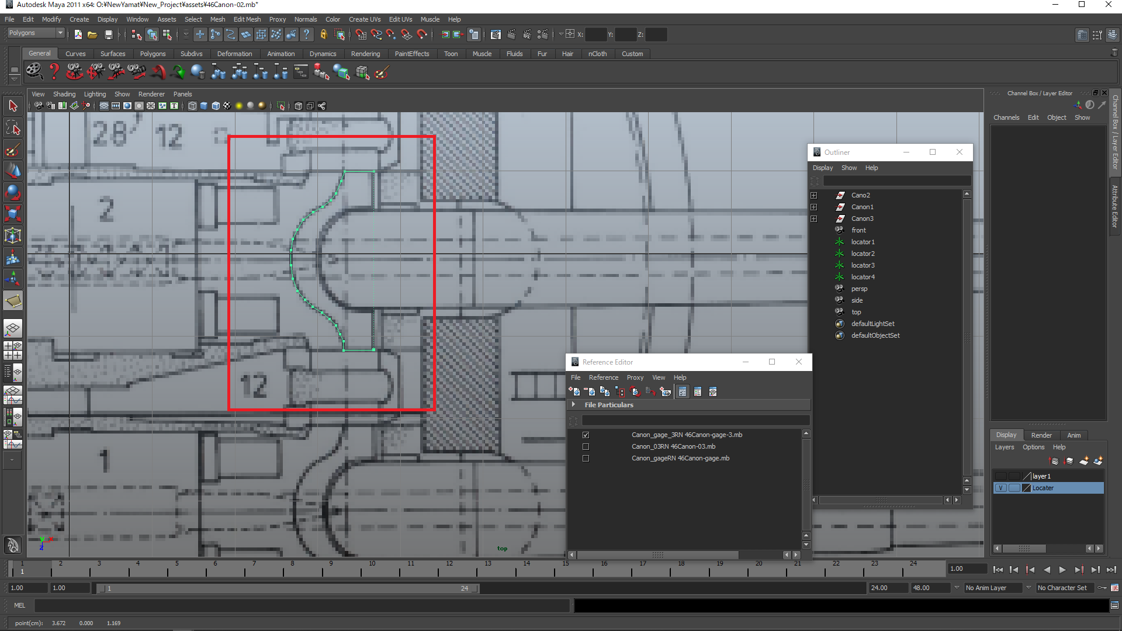Viewport: 1122px width, 631px height.
Task: Click Create New Layer icon in layer editor
Action: click(1083, 461)
